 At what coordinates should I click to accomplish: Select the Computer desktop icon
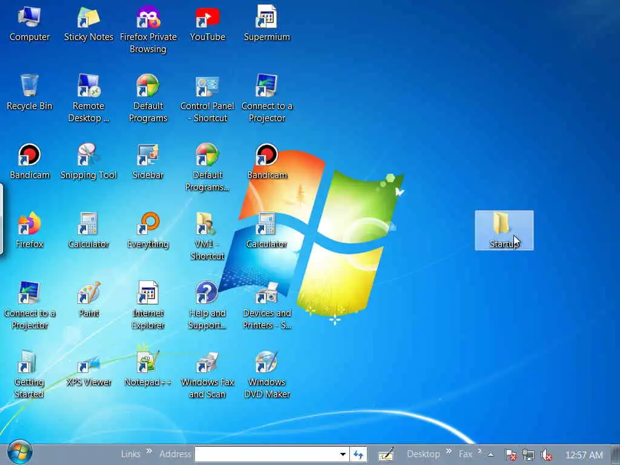coord(30,24)
